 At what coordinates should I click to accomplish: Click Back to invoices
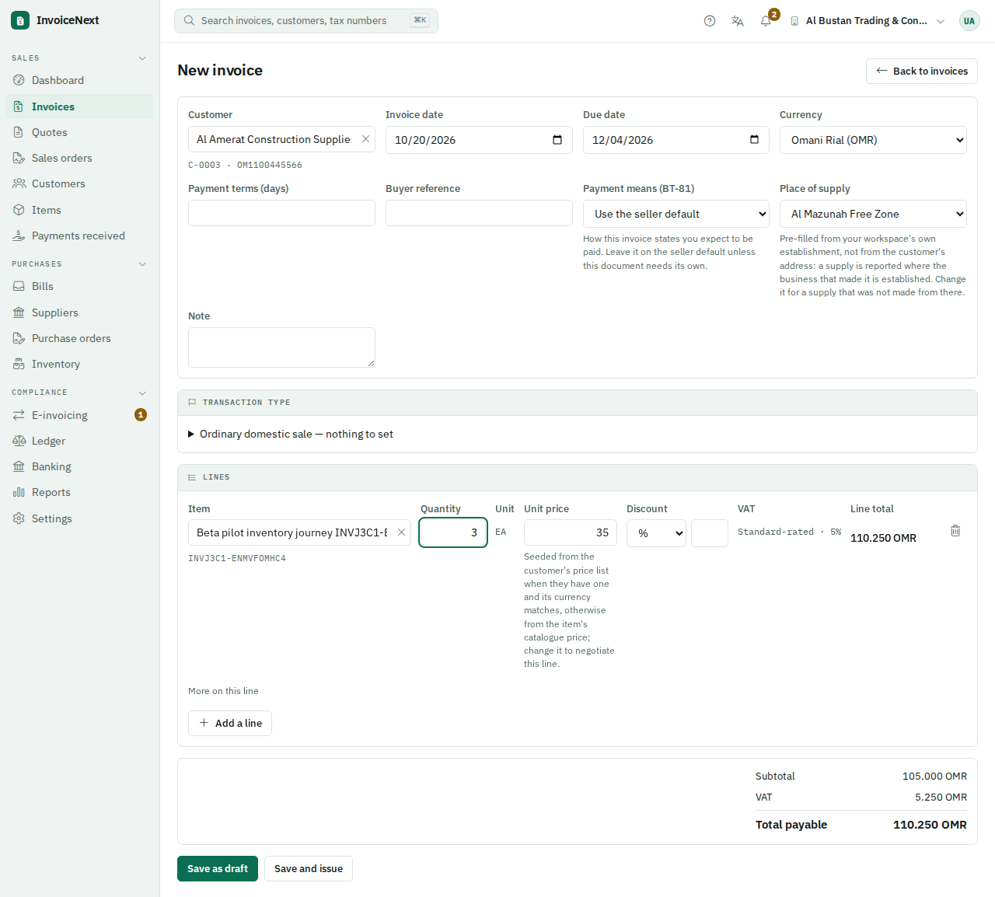922,71
